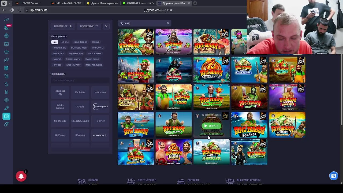Filter by Nolimit City provider

60,121
